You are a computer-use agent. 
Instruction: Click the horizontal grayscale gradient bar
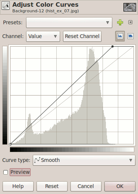[x=72, y=150]
